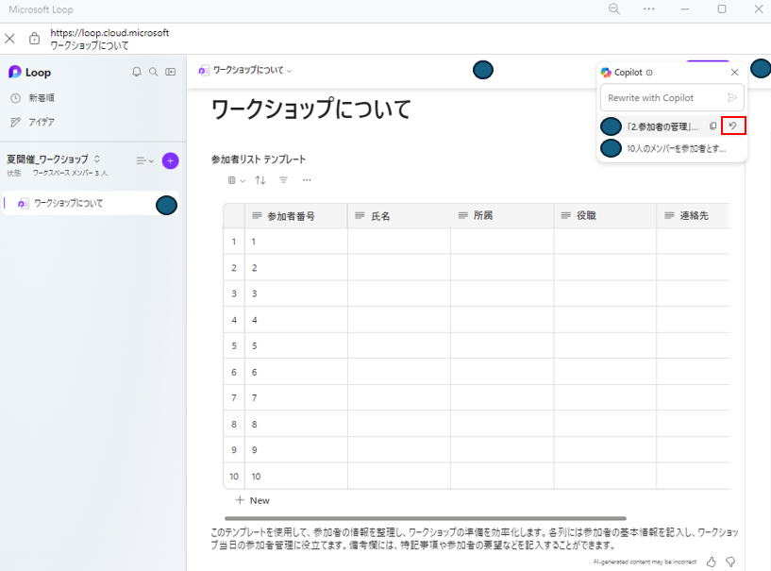Open the filter icon above the table
The image size is (771, 571).
click(x=283, y=180)
